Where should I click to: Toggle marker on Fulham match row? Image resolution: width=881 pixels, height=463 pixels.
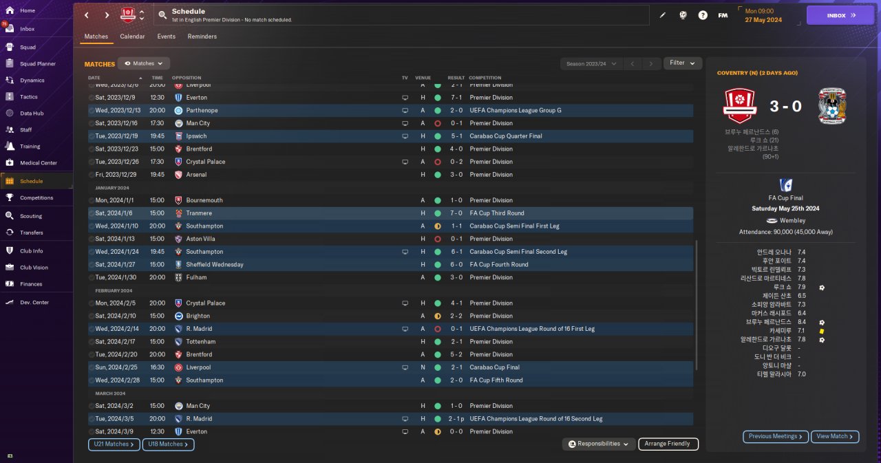(x=92, y=277)
